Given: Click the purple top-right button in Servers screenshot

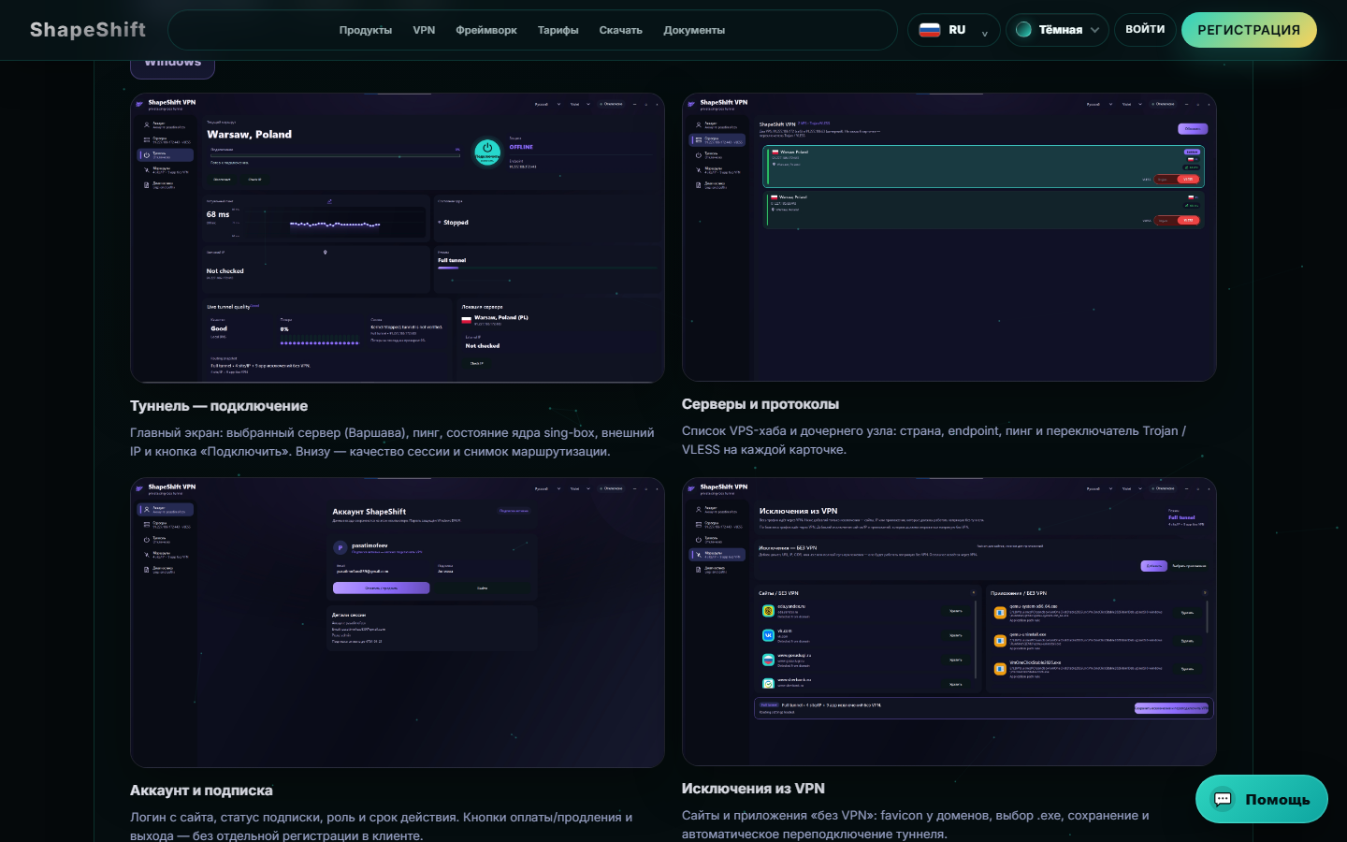Looking at the screenshot, I should 1193,129.
